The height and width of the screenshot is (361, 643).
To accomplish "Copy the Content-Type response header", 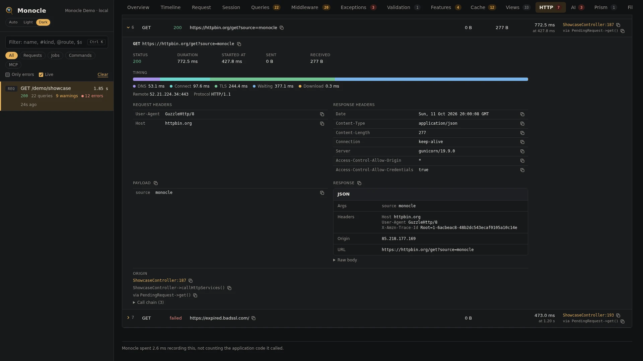I will [522, 124].
